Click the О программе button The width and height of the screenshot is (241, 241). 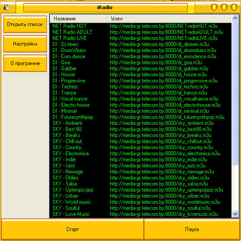click(25, 63)
